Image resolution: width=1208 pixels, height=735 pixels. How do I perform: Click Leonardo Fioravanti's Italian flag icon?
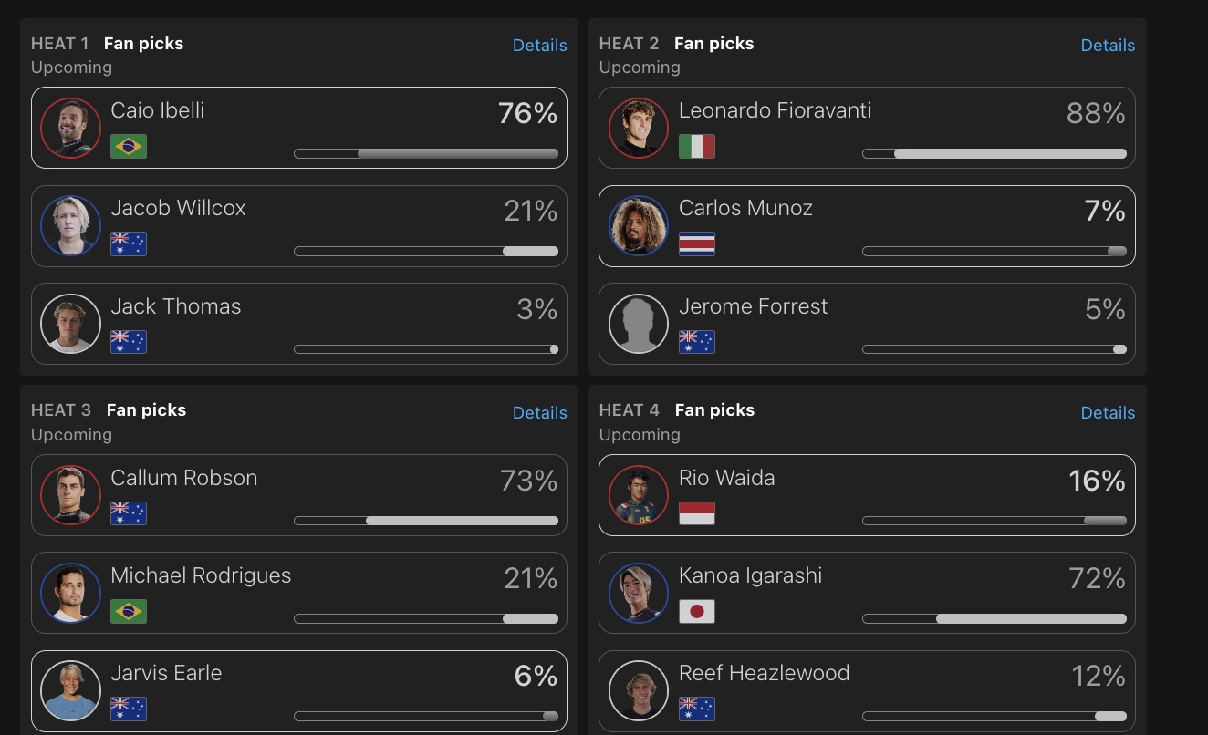coord(697,146)
